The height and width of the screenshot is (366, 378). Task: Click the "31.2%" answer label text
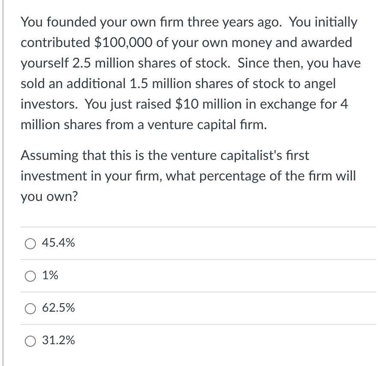[x=59, y=340]
